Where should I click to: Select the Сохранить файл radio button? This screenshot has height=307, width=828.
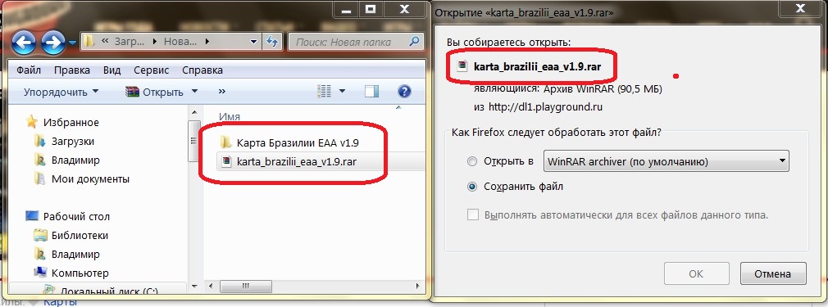point(472,187)
